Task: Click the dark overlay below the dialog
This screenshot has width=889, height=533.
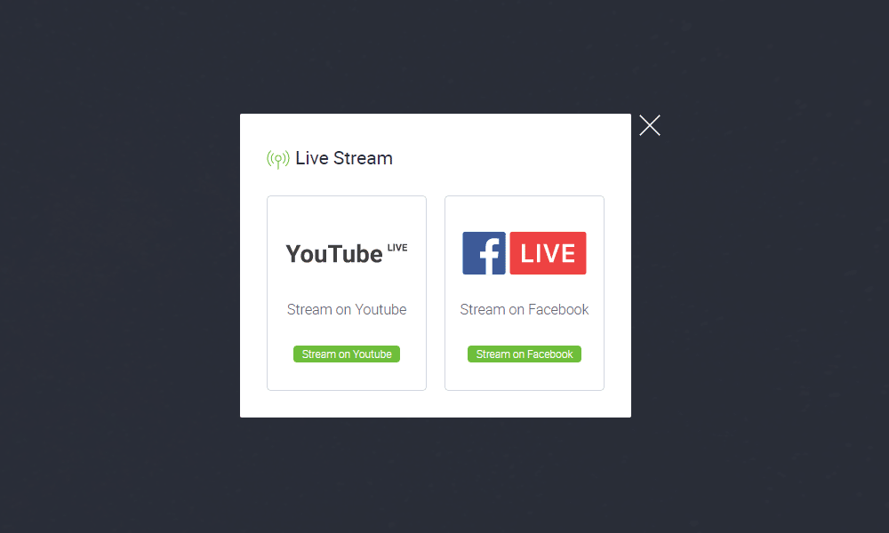Action: tap(436, 475)
